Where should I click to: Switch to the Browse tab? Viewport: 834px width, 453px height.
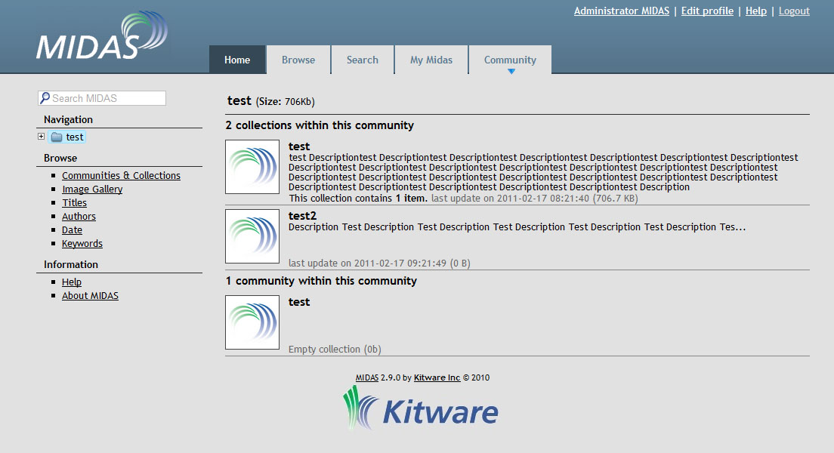[x=298, y=60]
